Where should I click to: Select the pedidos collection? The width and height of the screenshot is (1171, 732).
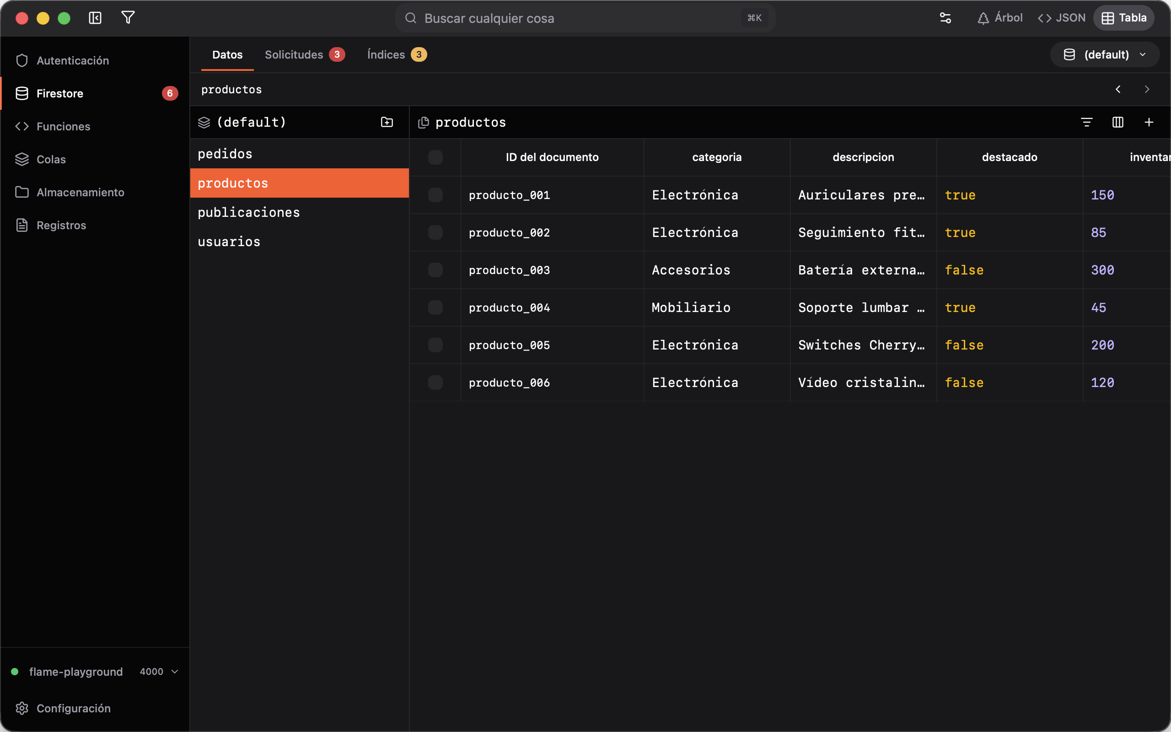(300, 154)
